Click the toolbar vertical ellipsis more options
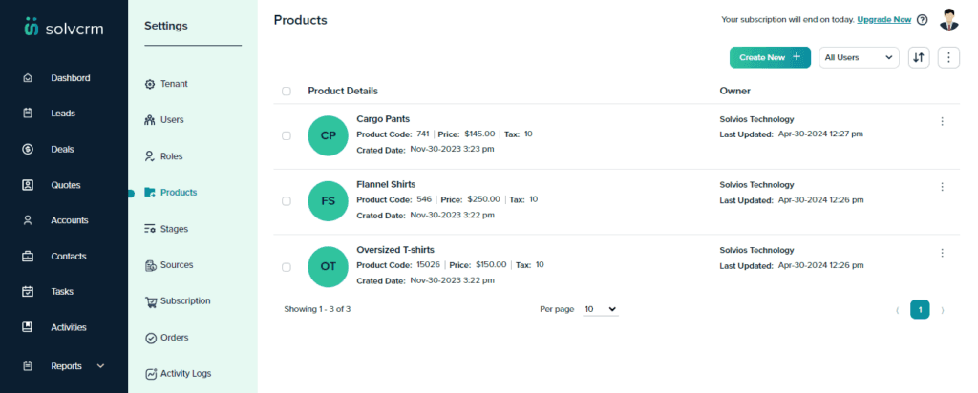This screenshot has height=393, width=978. point(948,57)
